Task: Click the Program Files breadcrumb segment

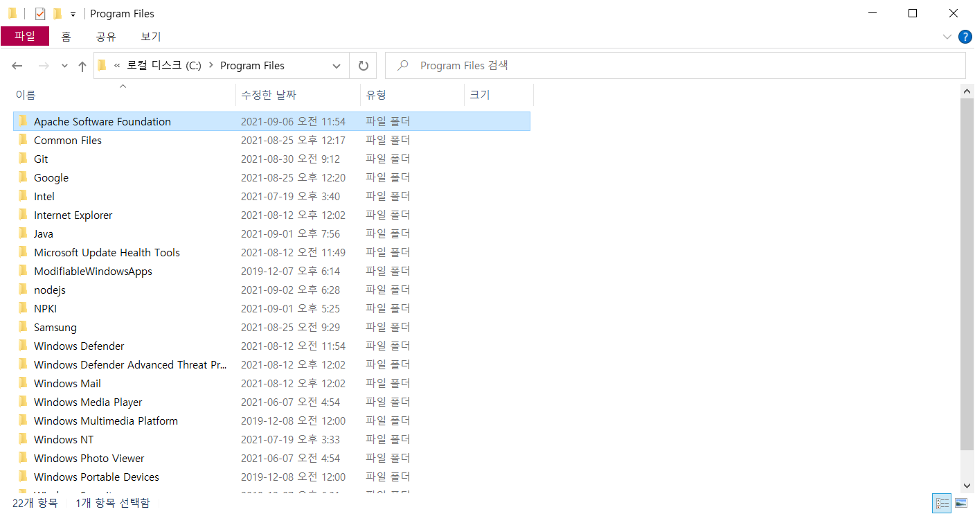Action: [x=252, y=65]
